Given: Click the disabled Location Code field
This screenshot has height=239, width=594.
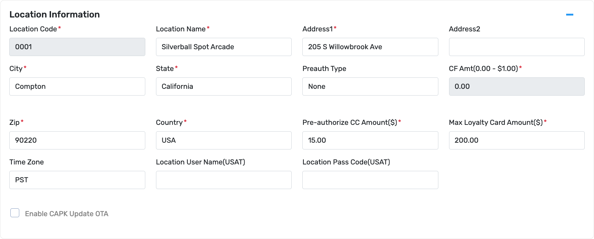Looking at the screenshot, I should pos(77,47).
